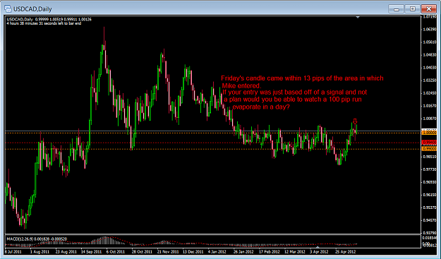Click the '28 Oct 2011' date label
Viewport: 441px width, 259px height.
point(142,252)
